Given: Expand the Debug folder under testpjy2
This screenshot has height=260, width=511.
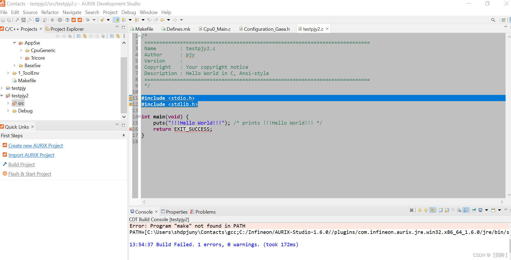Looking at the screenshot, I should (x=8, y=111).
